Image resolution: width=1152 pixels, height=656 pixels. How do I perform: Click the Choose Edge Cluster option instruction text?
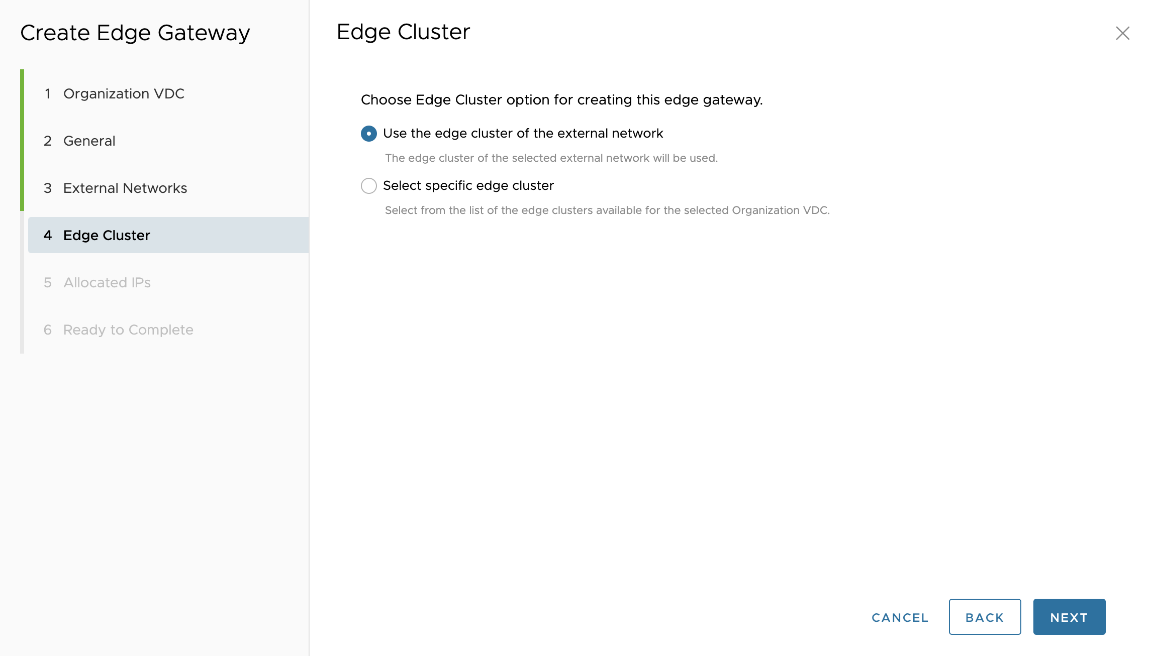(x=561, y=100)
